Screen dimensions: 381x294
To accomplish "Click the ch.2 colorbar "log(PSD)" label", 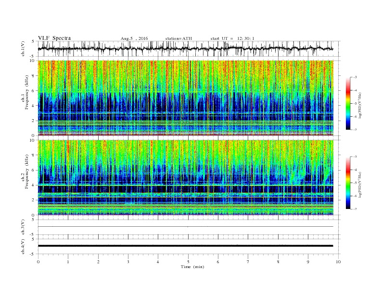I will (x=360, y=185).
